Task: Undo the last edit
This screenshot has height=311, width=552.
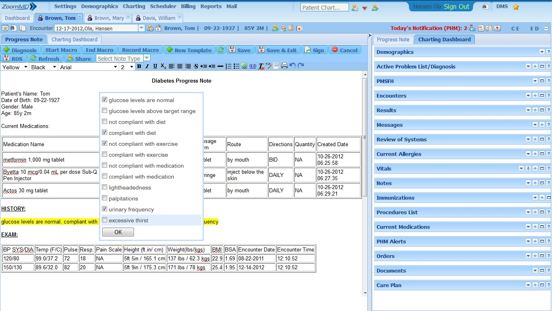Action: [x=292, y=66]
